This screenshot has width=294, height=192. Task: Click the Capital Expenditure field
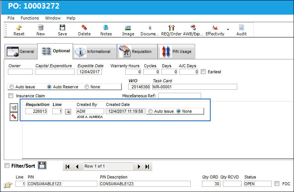coord(55,72)
